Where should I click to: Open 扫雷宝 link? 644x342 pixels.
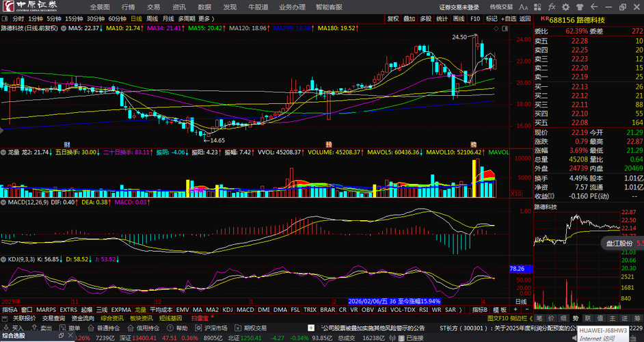(200, 318)
